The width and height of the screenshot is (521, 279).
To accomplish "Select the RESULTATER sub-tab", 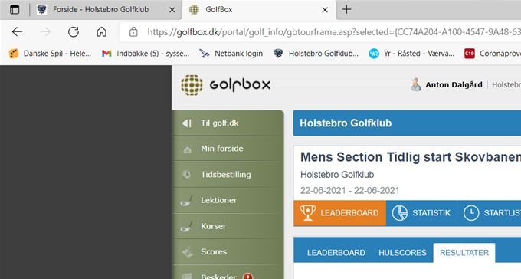I will coord(464,253).
